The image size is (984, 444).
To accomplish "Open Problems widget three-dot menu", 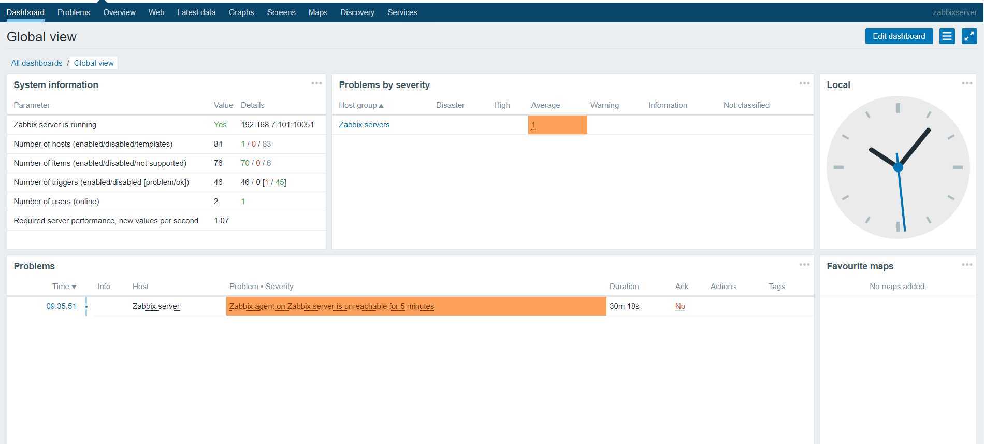I will (804, 265).
